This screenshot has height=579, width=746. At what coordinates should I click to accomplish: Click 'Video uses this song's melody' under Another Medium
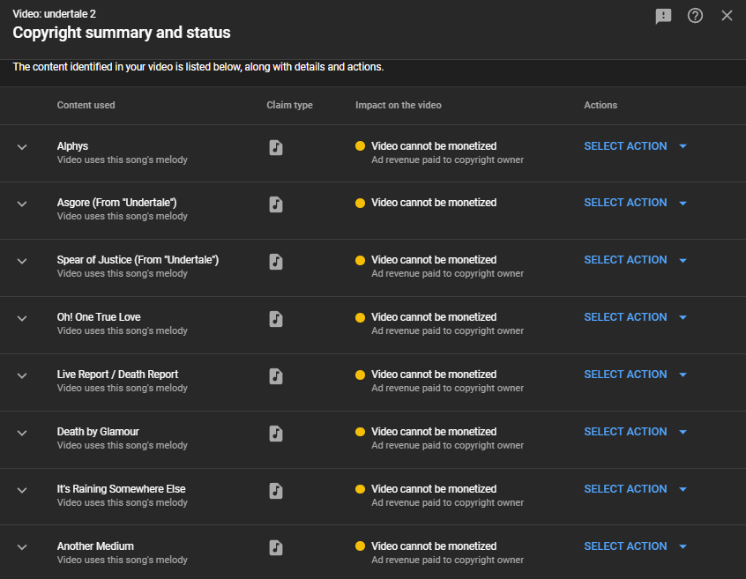pos(123,560)
